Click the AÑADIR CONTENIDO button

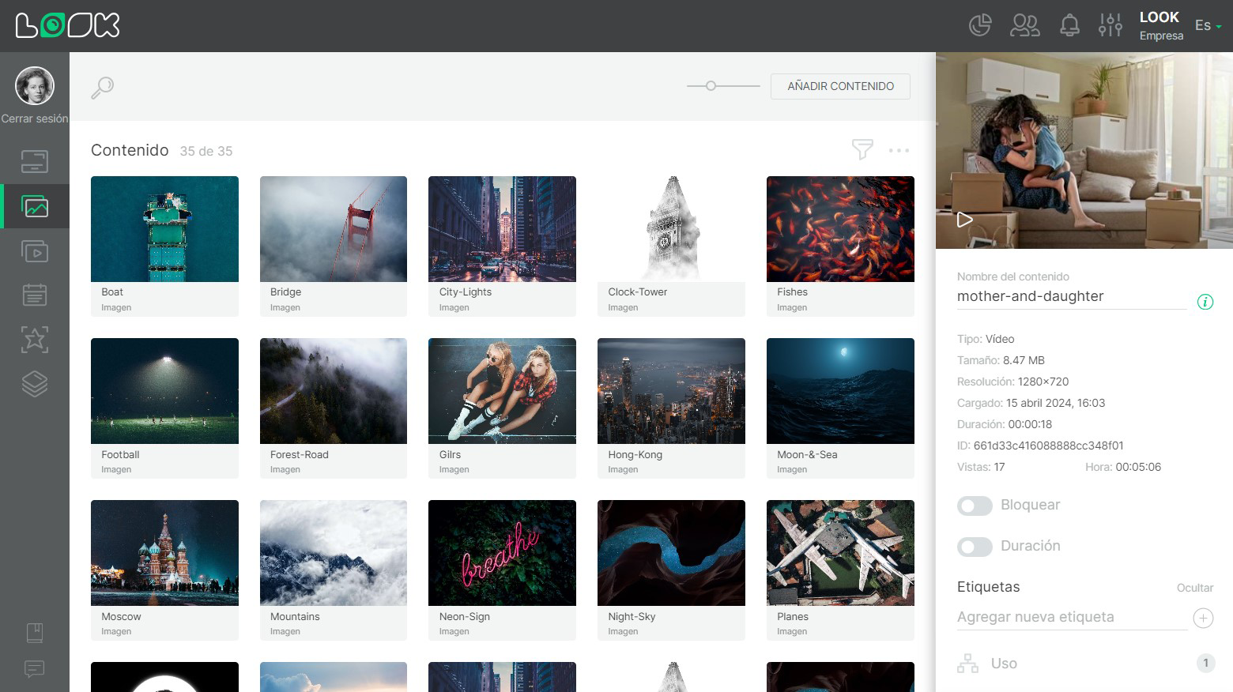[840, 86]
